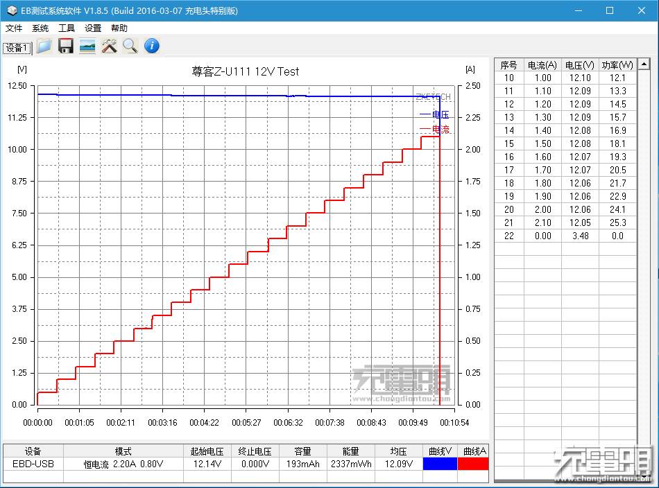The width and height of the screenshot is (659, 488).
Task: Click the [A] current axis unit label
Action: click(470, 69)
